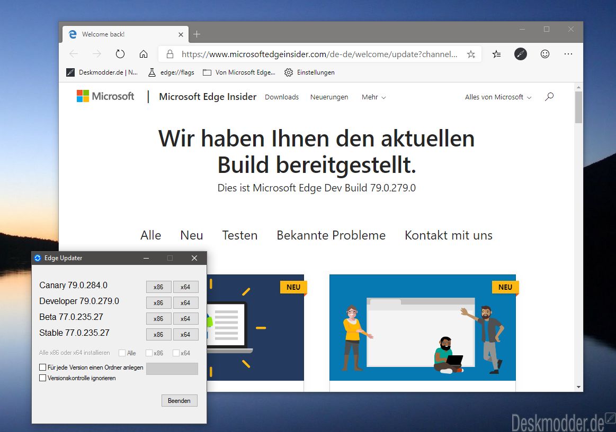Download Stable x86
The width and height of the screenshot is (616, 432).
pos(158,334)
